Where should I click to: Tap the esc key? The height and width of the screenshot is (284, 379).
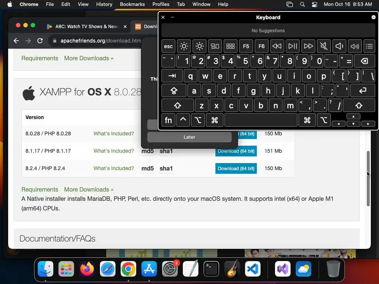click(x=168, y=46)
